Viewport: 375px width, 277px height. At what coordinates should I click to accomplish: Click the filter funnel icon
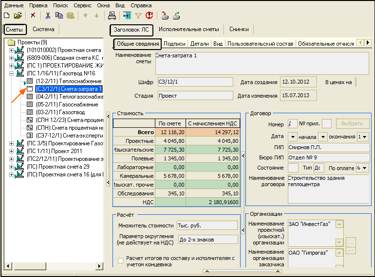pyautogui.click(x=138, y=16)
